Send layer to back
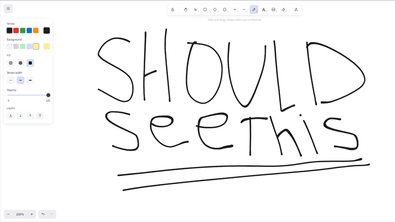This screenshot has width=395, height=222. [x=10, y=116]
